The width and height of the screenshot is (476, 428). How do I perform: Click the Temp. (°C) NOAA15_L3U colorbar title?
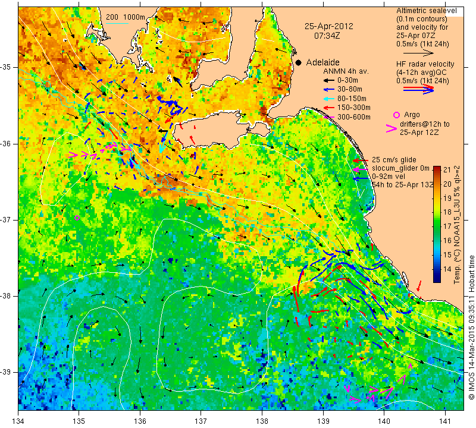click(x=457, y=225)
